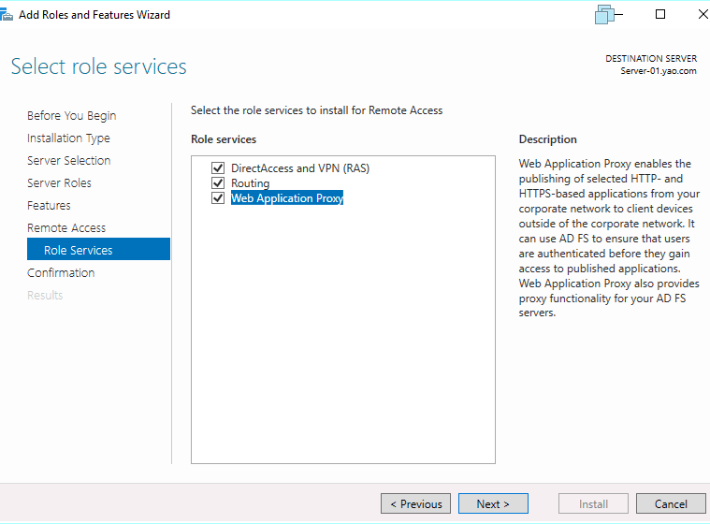Click the Previous button
The height and width of the screenshot is (524, 710).
pos(415,503)
